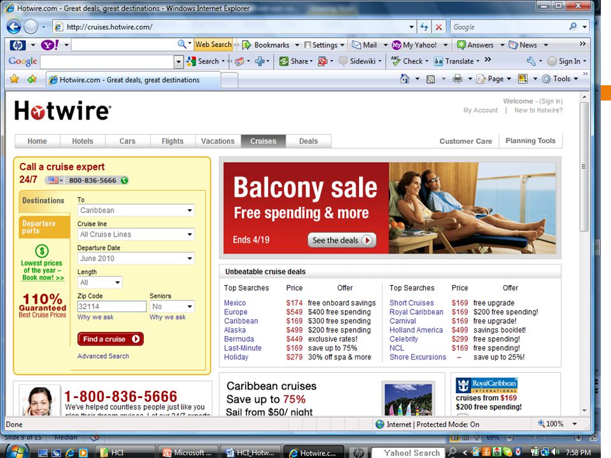Click the Web Search button in Yahoo toolbar
The height and width of the screenshot is (458, 611).
(213, 45)
